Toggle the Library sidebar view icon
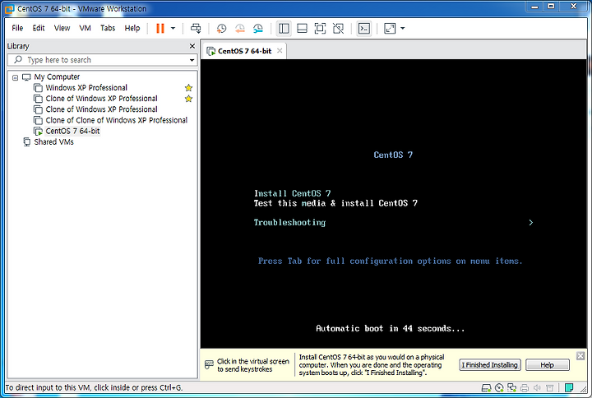Screen dimensions: 592x398 284,28
